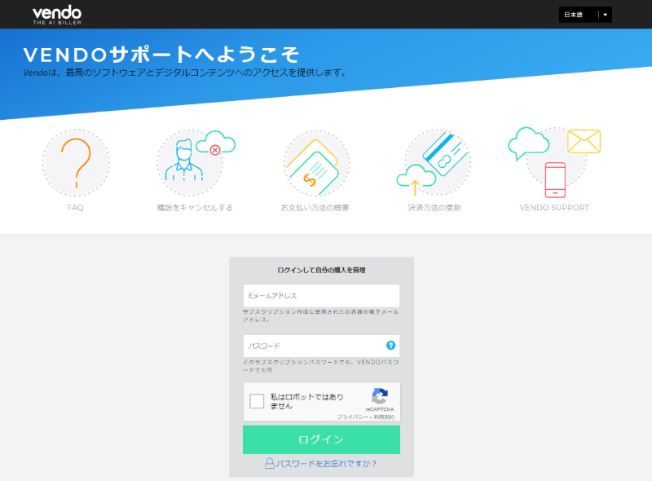
Task: Click the password help question icon
Action: point(390,346)
